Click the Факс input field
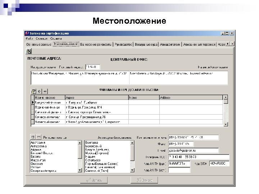This screenshot has width=259, height=194. click(x=181, y=144)
